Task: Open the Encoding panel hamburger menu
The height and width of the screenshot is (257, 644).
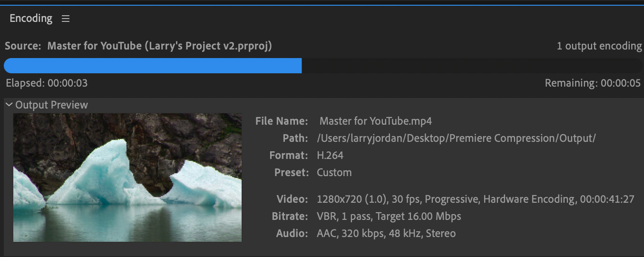Action: tap(66, 19)
